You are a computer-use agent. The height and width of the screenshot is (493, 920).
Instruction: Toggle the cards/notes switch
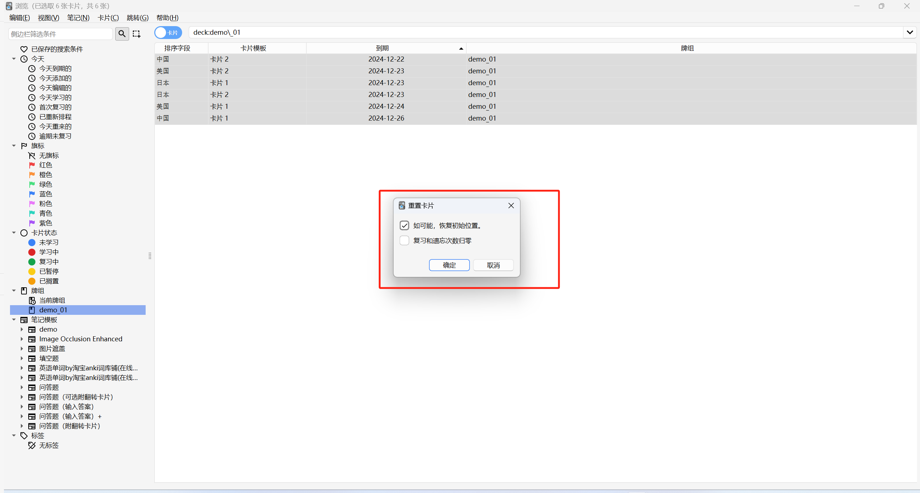pyautogui.click(x=168, y=33)
